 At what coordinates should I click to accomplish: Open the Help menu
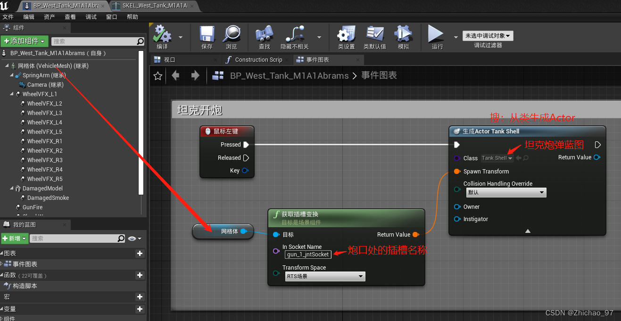pos(132,17)
